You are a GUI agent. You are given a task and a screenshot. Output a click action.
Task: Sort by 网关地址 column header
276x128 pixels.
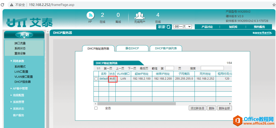tap(205, 74)
